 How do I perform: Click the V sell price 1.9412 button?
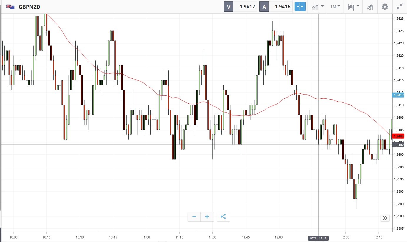point(240,6)
